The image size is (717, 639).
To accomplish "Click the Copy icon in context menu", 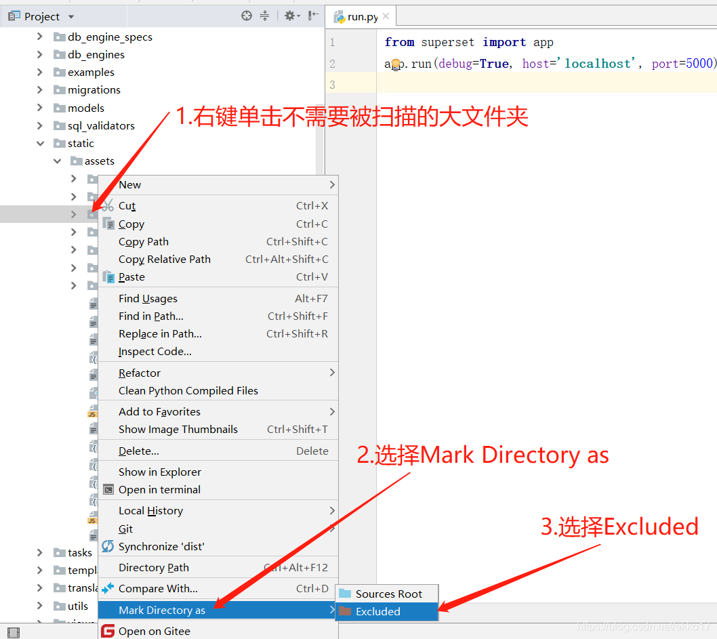I will tap(108, 224).
